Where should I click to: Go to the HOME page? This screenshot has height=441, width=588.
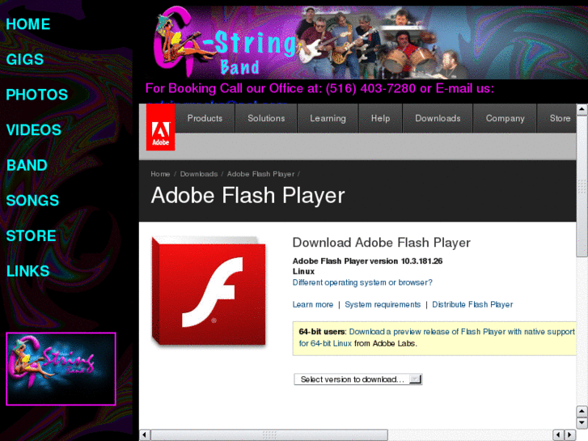coord(28,24)
